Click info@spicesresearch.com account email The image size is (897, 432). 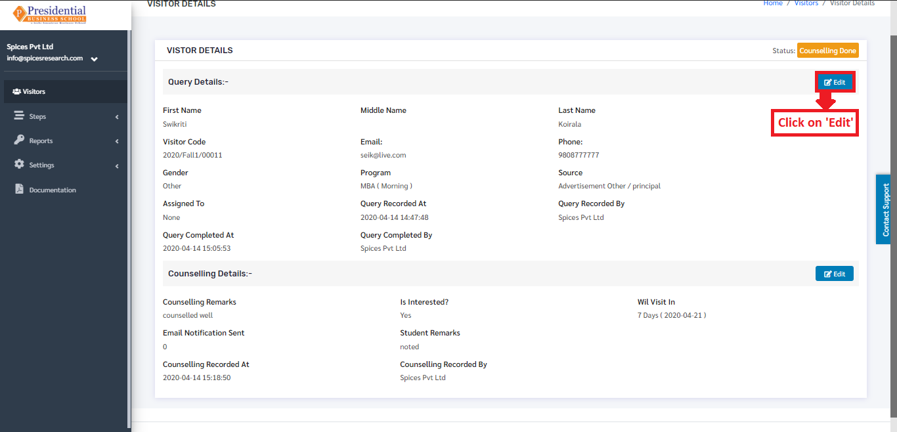coord(45,58)
